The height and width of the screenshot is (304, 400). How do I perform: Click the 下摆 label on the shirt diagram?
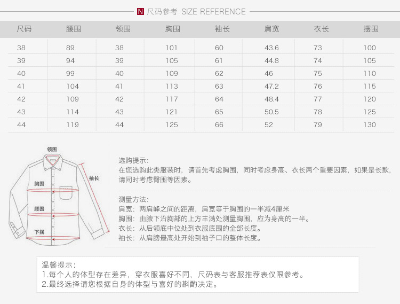coord(39,232)
